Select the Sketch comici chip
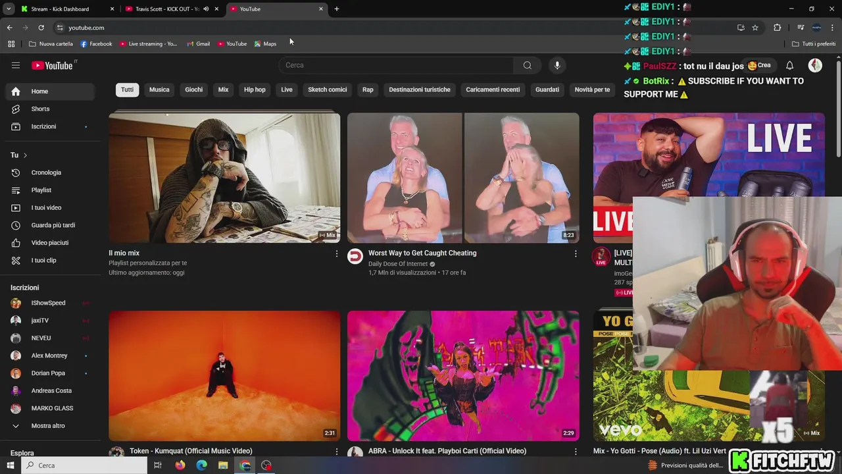Viewport: 842px width, 474px height. coord(328,90)
